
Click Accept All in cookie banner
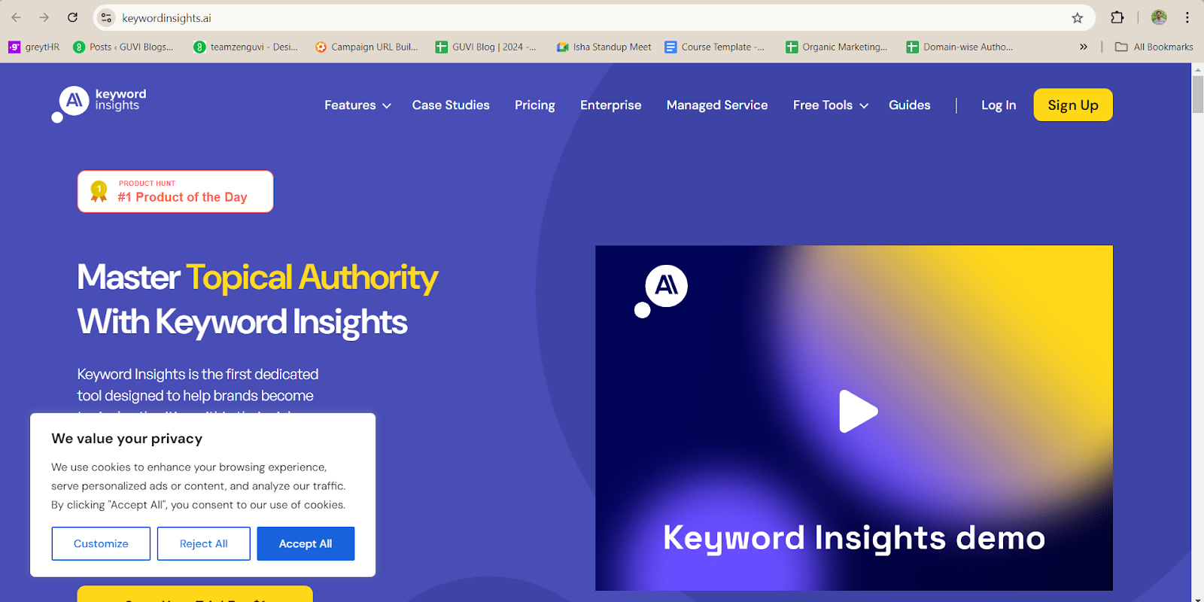(306, 543)
